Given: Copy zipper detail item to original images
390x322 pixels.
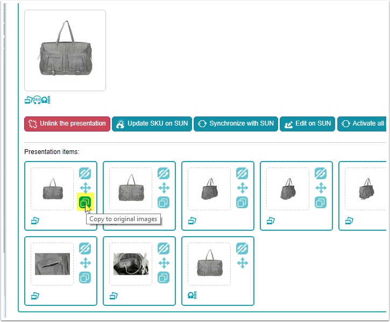Looking at the screenshot, I should pos(85,277).
